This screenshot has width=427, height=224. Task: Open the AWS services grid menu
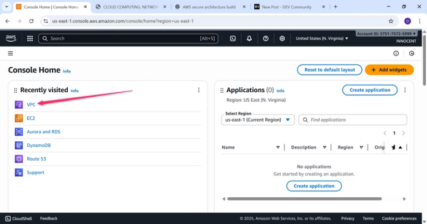coord(30,39)
